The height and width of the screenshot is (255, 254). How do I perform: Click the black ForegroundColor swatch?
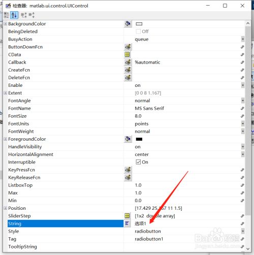139,139
